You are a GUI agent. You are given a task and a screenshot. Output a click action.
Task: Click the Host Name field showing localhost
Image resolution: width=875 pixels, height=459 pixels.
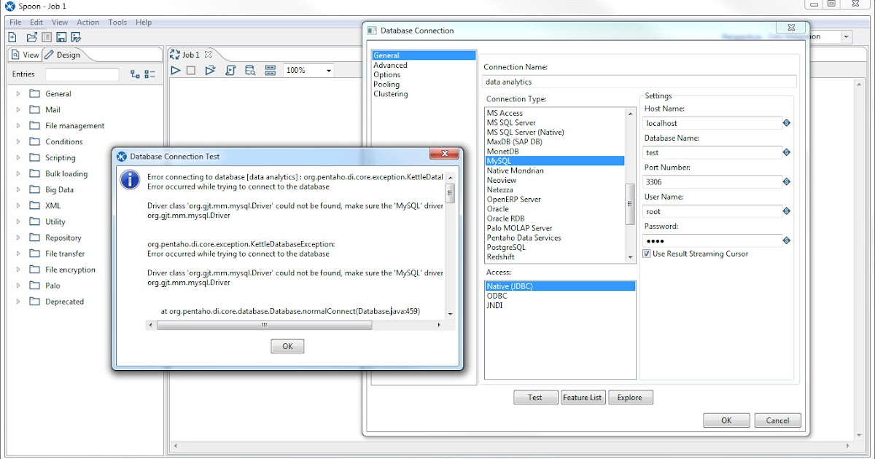712,123
